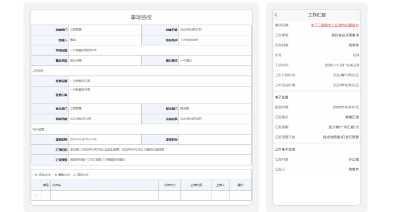393x212 pixels.
Task: Click the 上传人 column header
Action: point(220,185)
